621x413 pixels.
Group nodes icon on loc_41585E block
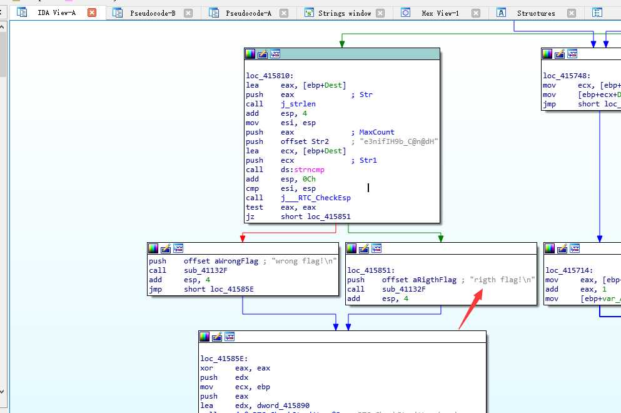point(230,337)
